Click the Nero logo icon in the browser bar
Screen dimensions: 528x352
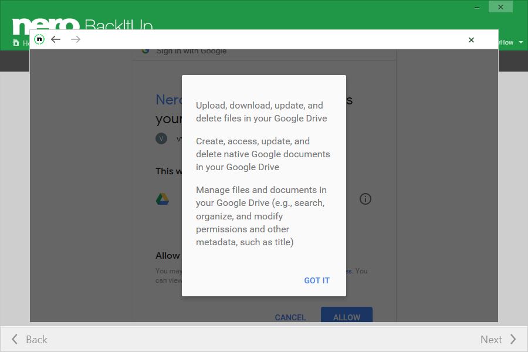point(39,39)
